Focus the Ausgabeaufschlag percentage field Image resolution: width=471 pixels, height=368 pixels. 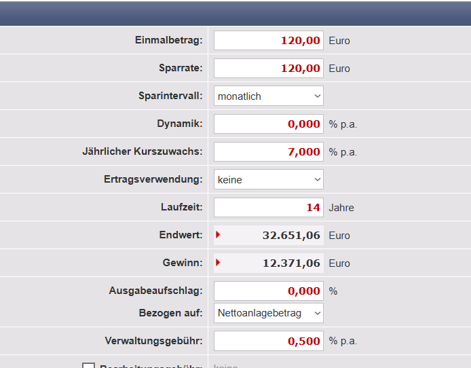(x=269, y=291)
